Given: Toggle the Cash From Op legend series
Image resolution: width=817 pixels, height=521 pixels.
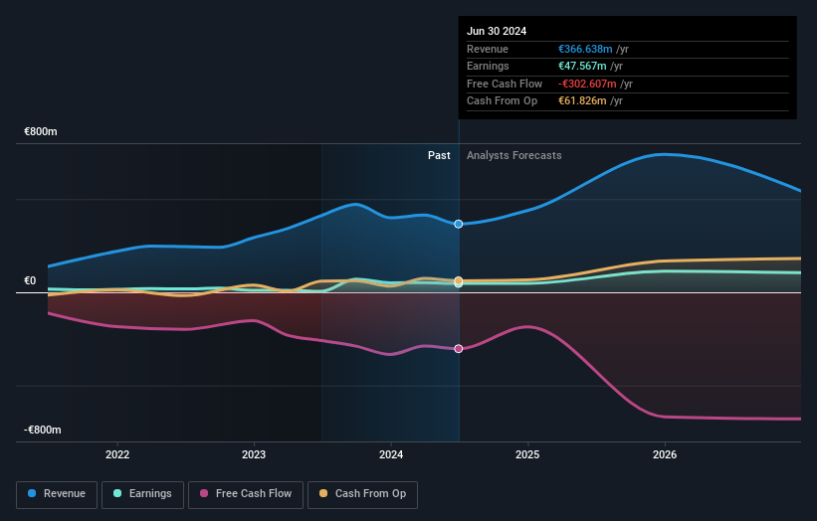Looking at the screenshot, I should [362, 494].
